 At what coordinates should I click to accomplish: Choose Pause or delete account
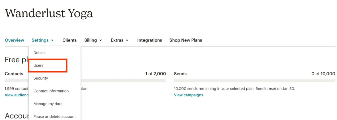tap(54, 117)
